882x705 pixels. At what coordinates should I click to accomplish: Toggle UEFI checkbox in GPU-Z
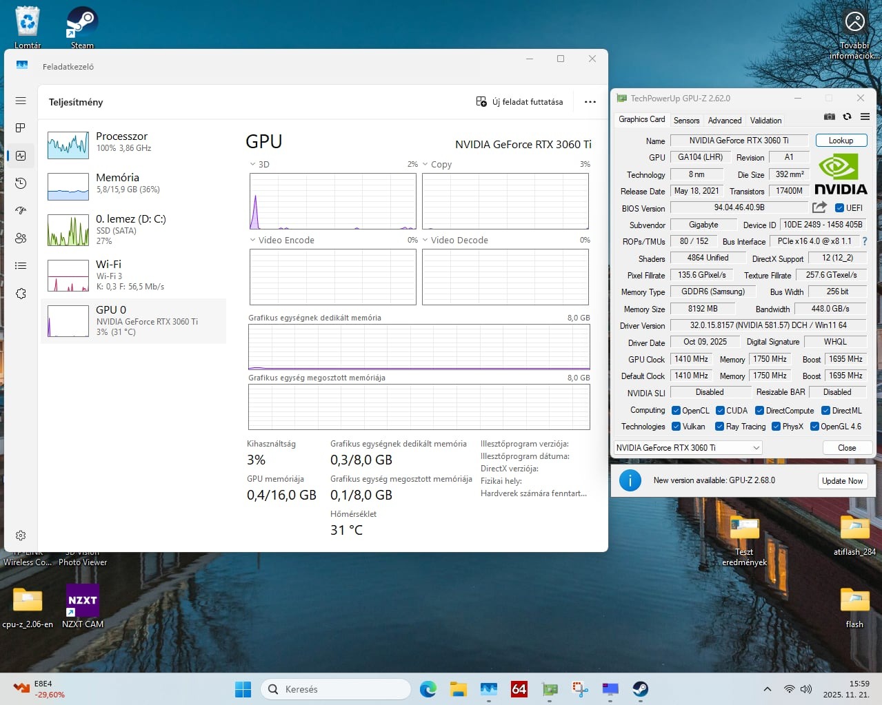pos(839,207)
